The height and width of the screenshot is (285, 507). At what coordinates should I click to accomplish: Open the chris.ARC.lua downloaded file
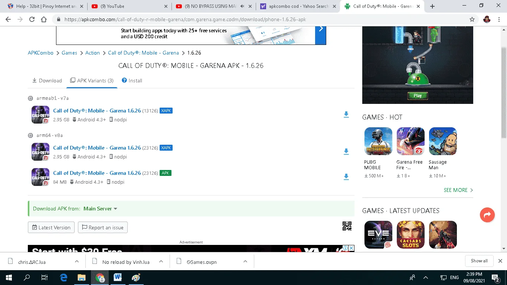pyautogui.click(x=32, y=262)
